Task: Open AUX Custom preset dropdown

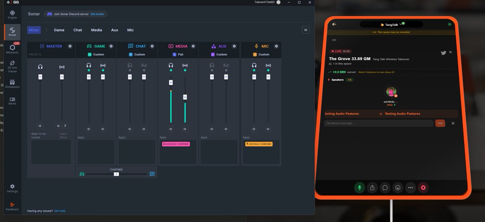Action: coord(219,54)
